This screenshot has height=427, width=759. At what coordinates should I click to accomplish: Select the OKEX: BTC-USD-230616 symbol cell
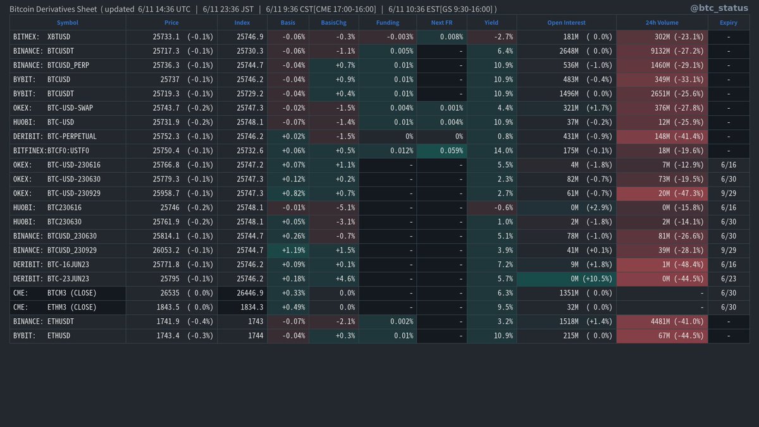click(x=68, y=164)
